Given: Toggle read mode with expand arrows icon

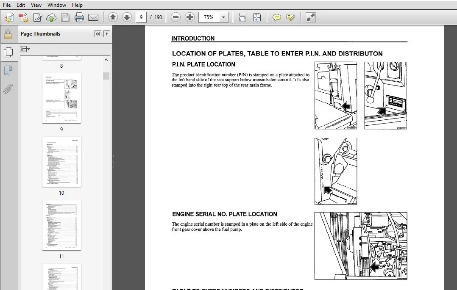Looking at the screenshot, I should (x=310, y=17).
